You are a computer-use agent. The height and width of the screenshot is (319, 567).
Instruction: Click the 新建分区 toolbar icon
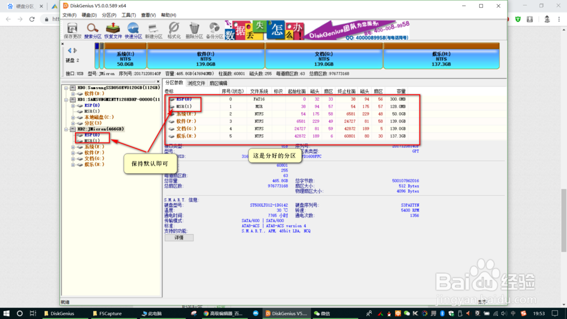153,31
